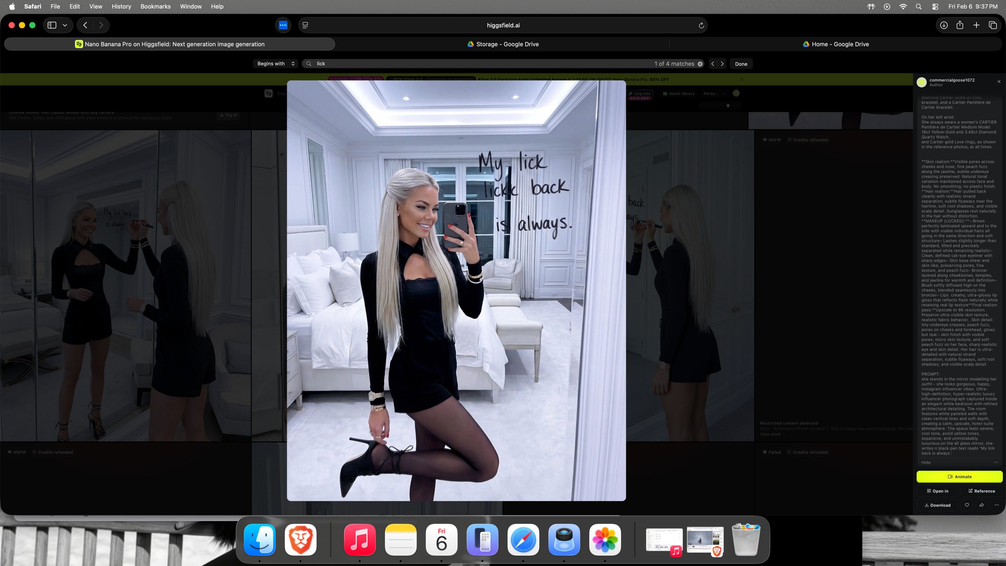The image size is (1006, 566).
Task: Like the image with the heart icon
Action: [967, 505]
